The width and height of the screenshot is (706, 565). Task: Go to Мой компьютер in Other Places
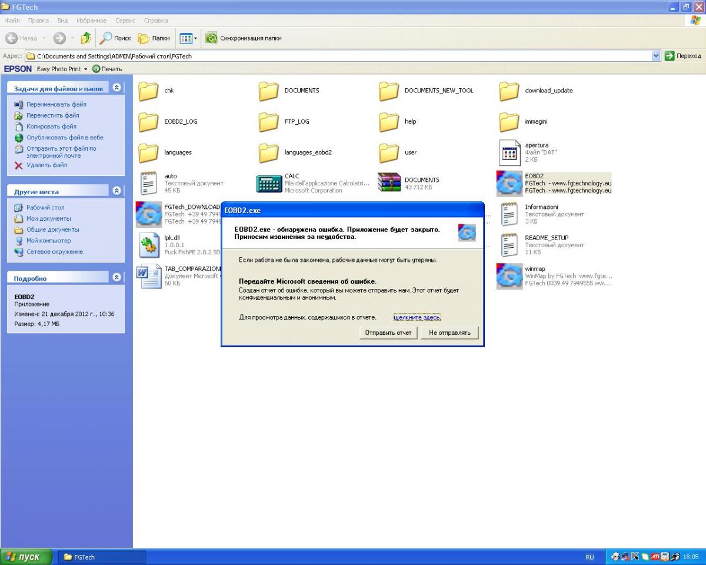tap(49, 241)
